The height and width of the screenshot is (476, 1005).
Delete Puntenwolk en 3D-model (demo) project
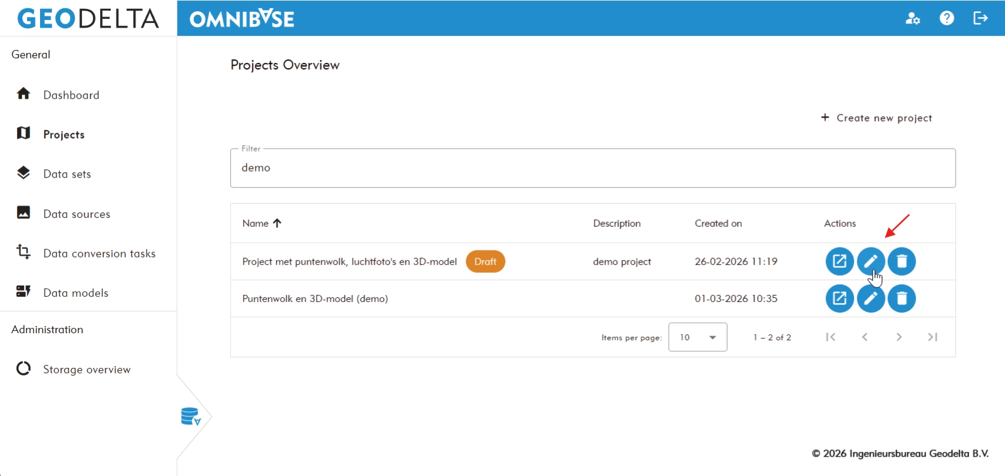902,299
